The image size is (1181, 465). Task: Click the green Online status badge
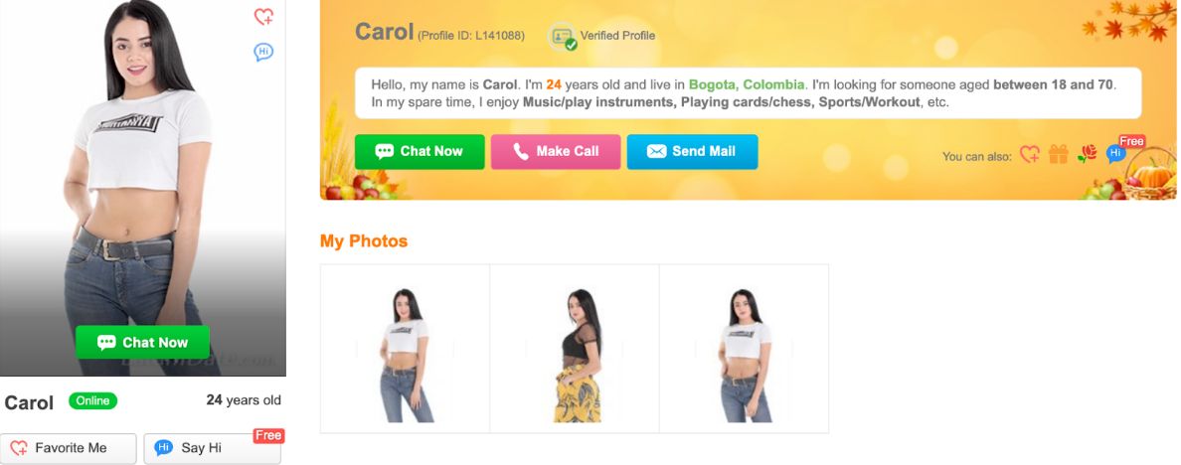click(x=92, y=401)
